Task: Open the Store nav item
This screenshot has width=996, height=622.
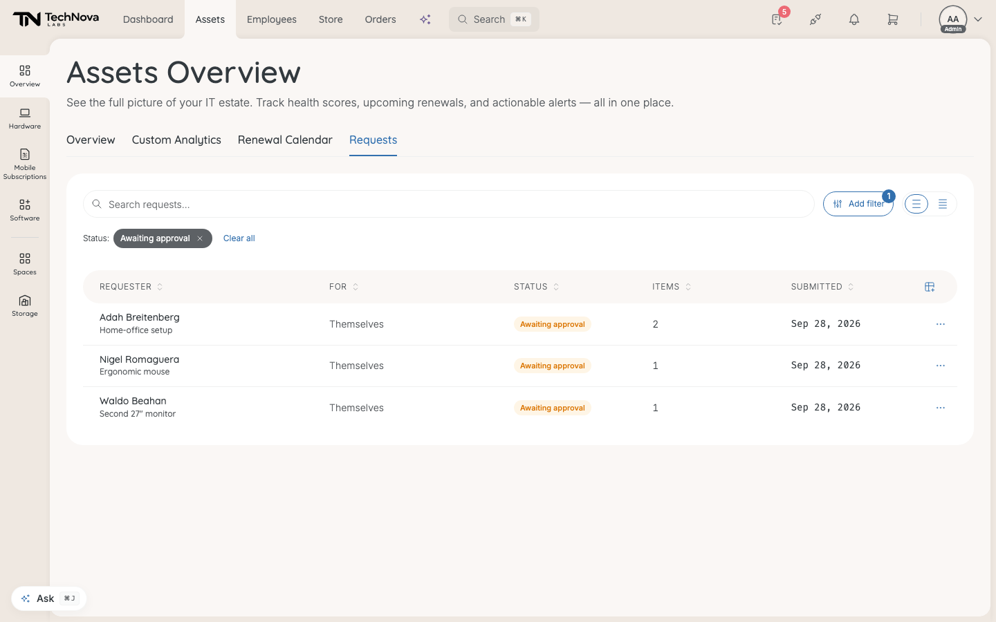Action: [x=331, y=19]
